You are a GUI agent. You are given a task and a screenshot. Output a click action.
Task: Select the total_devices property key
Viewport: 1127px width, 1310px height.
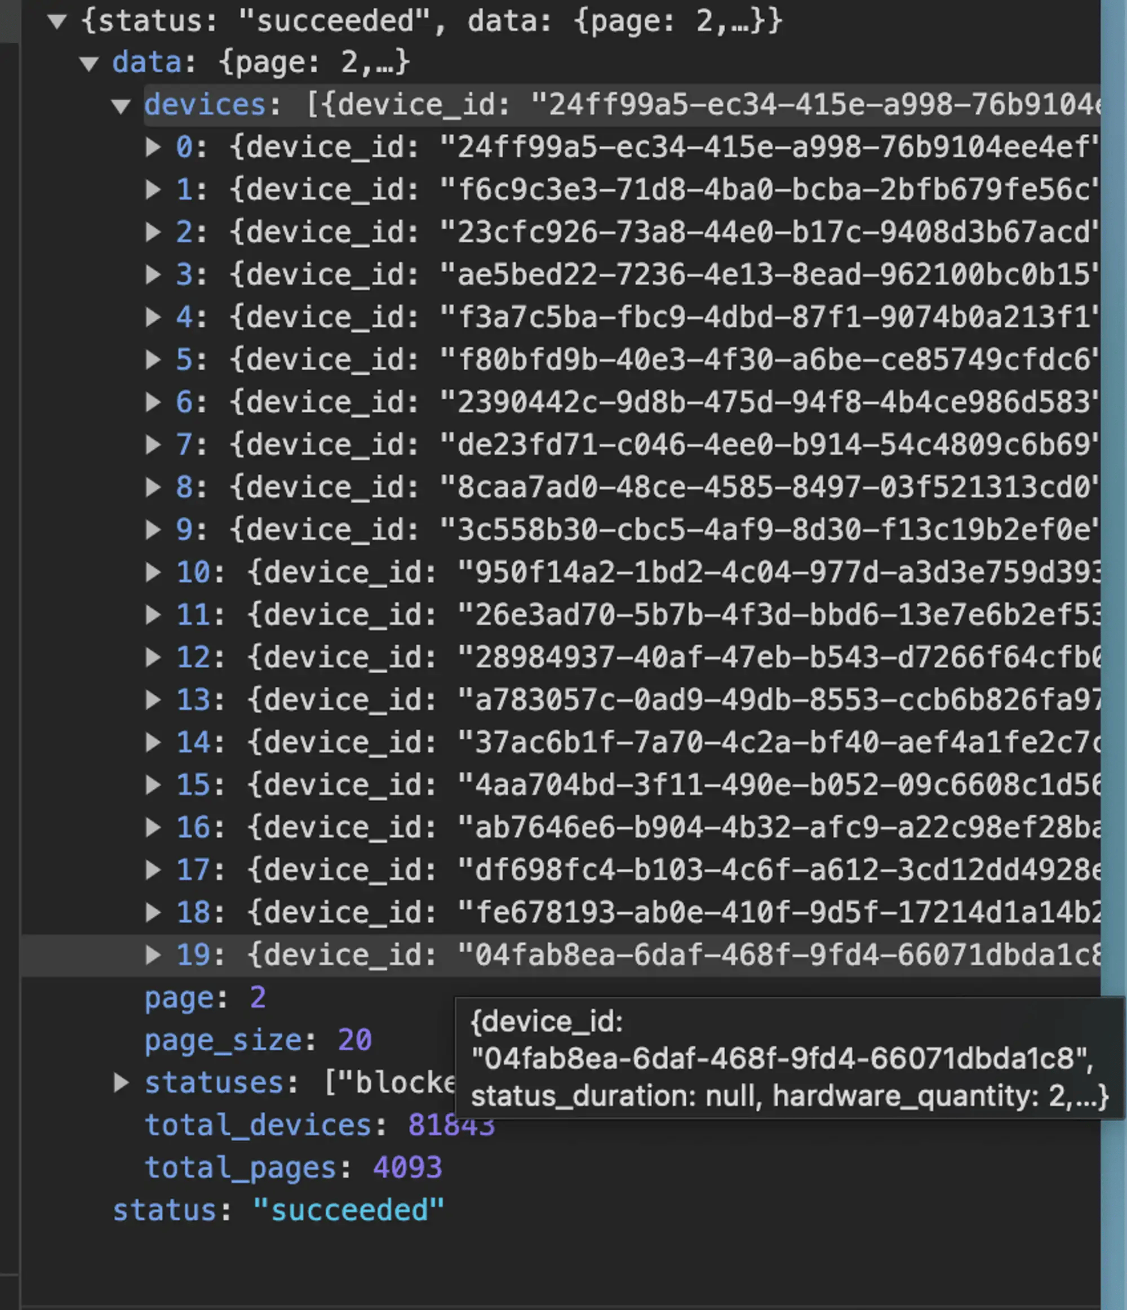258,1126
